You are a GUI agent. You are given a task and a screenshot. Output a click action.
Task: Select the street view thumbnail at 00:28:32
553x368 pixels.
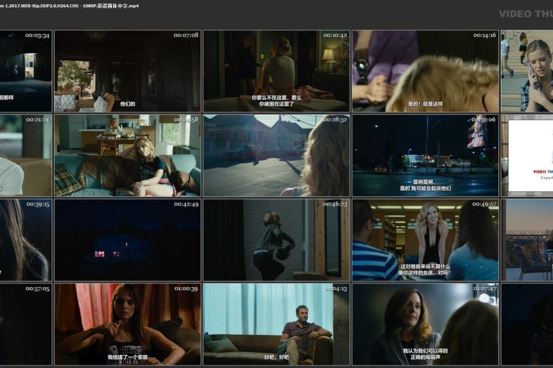click(276, 155)
